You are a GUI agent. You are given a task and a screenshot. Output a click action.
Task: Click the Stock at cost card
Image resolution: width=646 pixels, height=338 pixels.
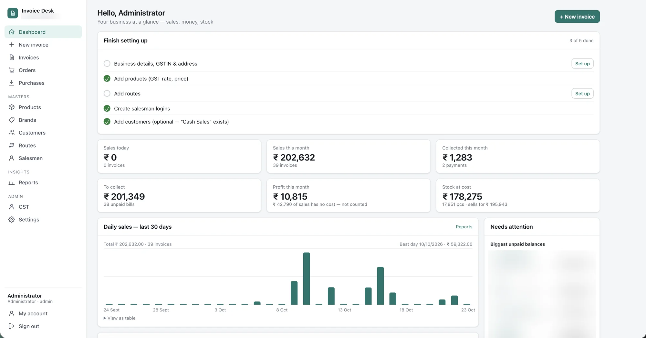[x=518, y=196]
